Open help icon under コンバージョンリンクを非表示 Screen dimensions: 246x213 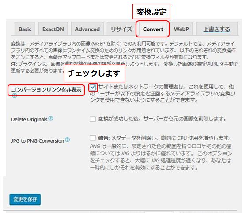15,95
